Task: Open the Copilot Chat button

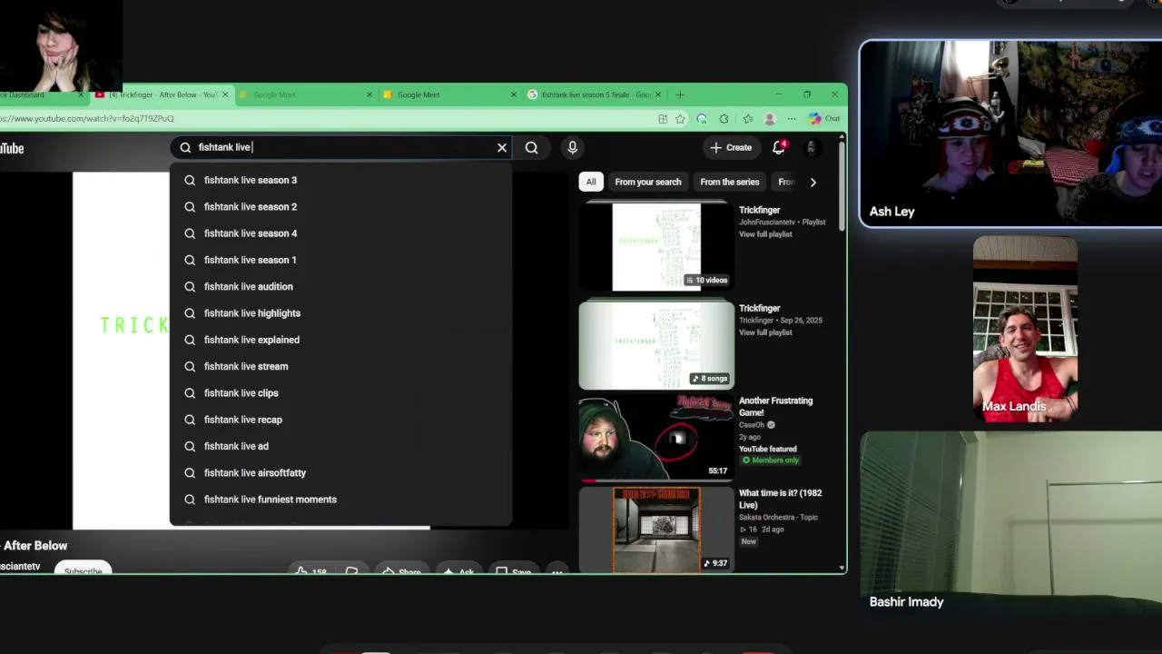Action: click(824, 119)
